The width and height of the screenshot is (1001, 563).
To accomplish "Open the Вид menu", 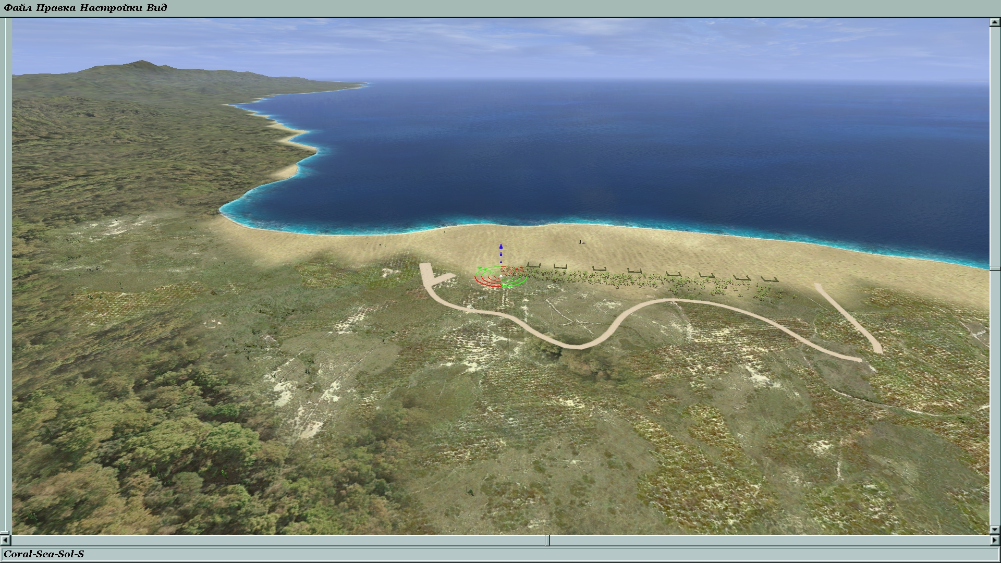I will 157,8.
